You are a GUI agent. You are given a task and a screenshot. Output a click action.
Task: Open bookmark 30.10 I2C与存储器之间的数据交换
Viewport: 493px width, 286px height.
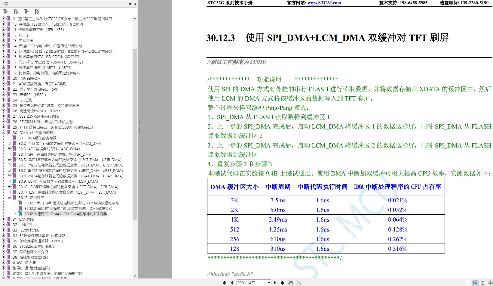69,187
